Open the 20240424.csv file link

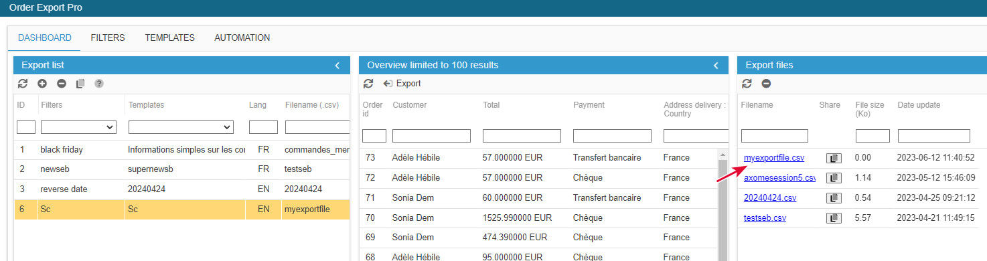coord(770,198)
